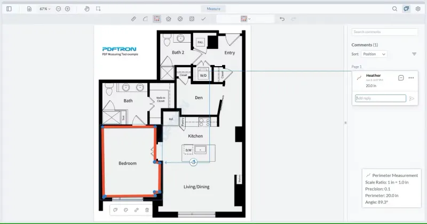Screen dimensions: 427x224
Task: Delete the selected perimeter annotation
Action: (x=147, y=210)
